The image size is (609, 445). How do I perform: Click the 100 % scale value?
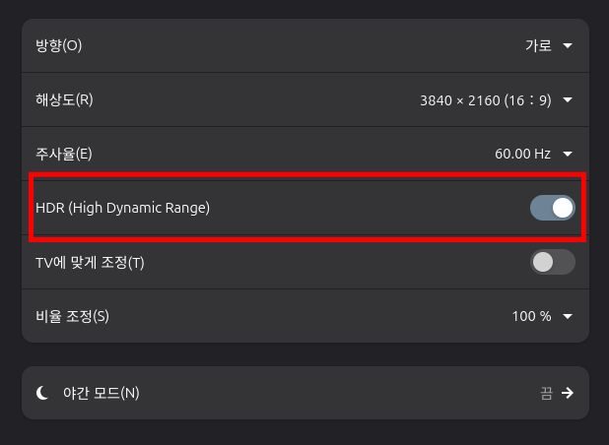[x=531, y=317]
